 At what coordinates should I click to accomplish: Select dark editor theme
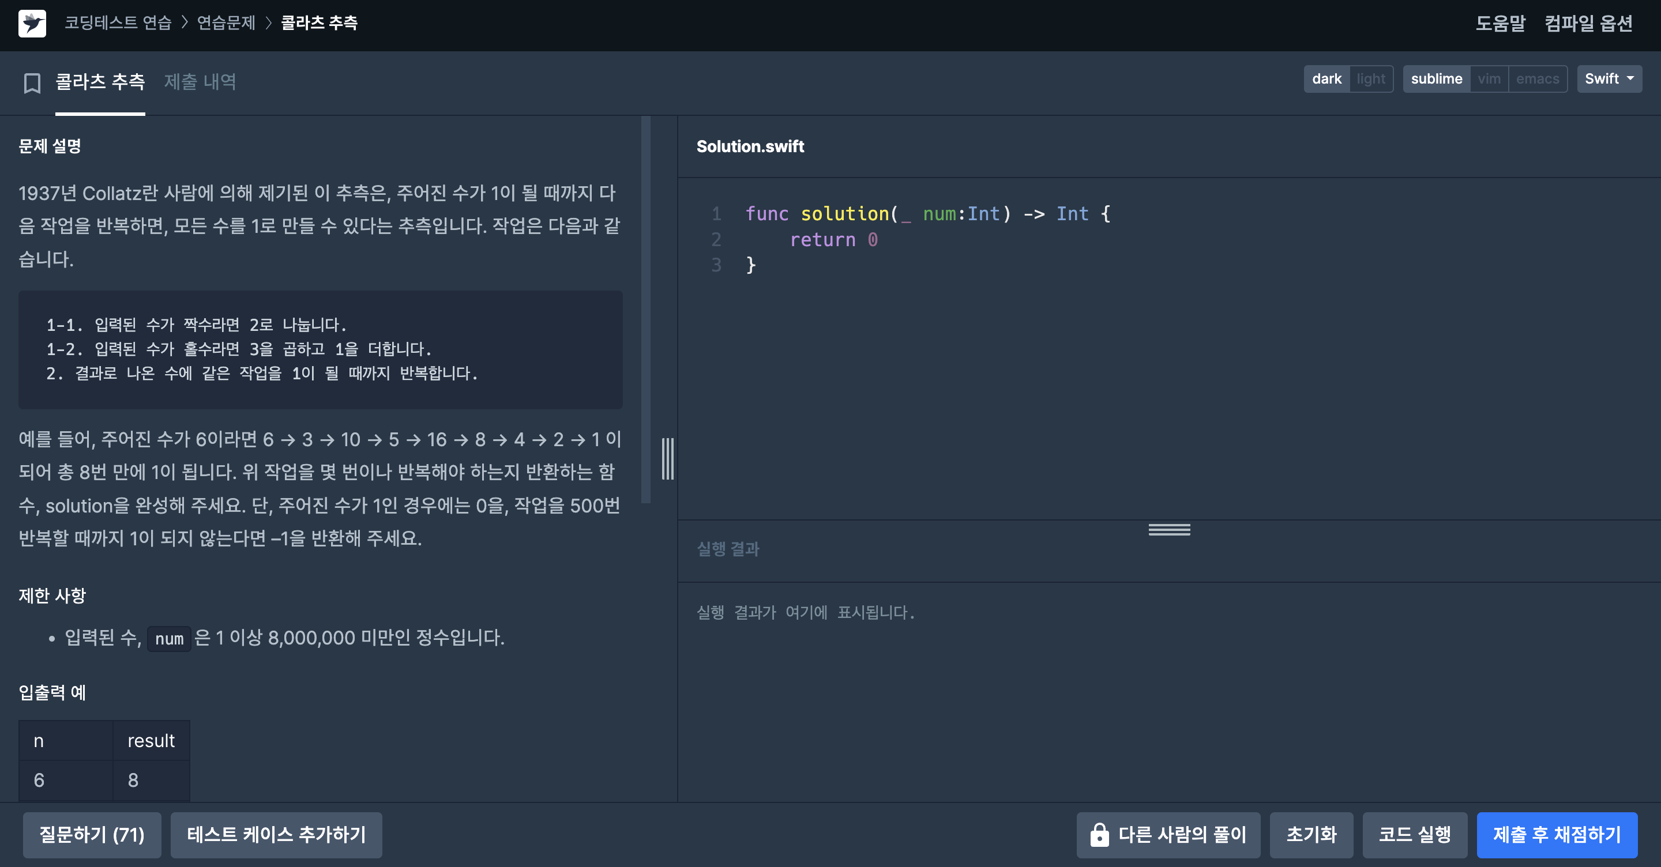[x=1326, y=78]
